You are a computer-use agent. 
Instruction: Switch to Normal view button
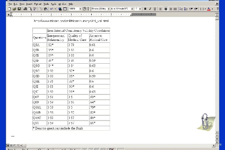coord(8,145)
